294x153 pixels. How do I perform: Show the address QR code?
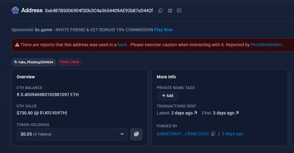click(x=170, y=11)
